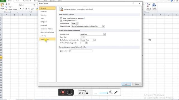Close the Excel Options dialog
This screenshot has height=100, width=179.
pyautogui.click(x=140, y=3)
